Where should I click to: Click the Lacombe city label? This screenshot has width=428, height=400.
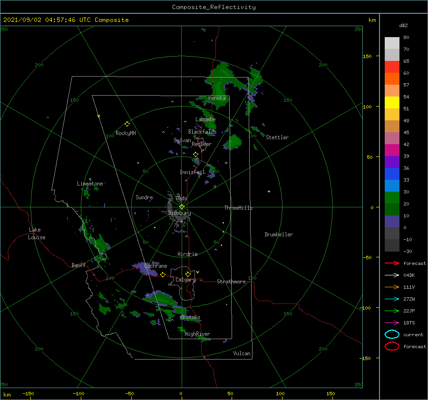click(205, 119)
